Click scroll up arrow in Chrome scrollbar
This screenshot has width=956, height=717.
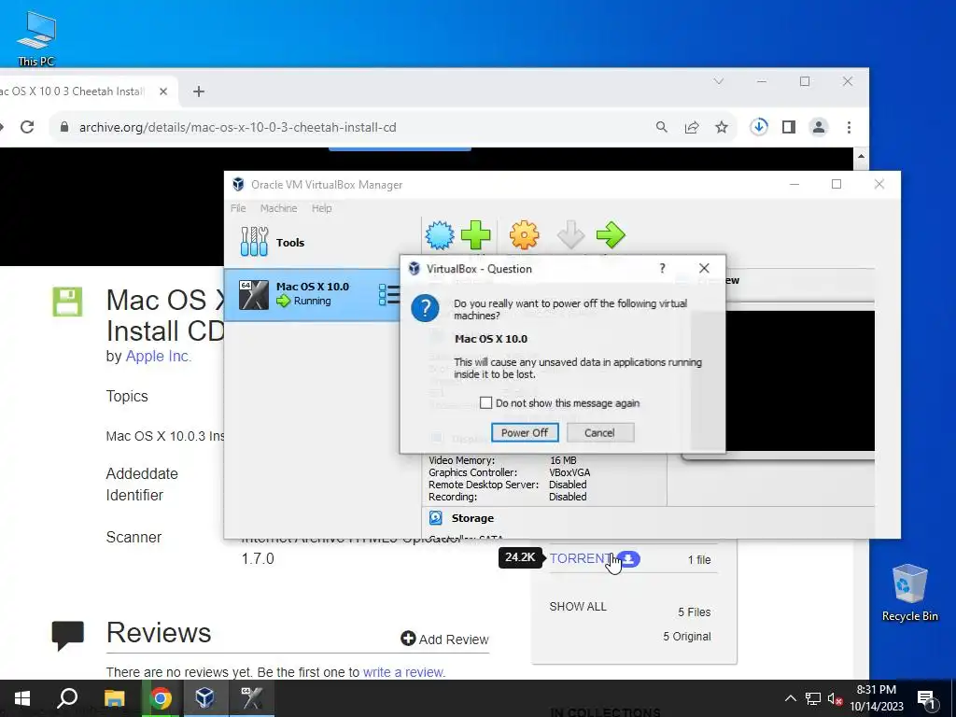pyautogui.click(x=861, y=156)
